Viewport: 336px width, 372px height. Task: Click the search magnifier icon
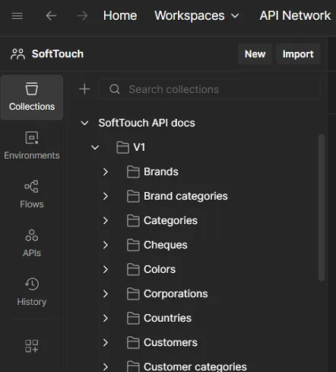pos(115,89)
